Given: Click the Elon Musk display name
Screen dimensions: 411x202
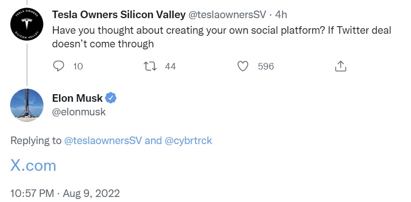Looking at the screenshot, I should [77, 98].
